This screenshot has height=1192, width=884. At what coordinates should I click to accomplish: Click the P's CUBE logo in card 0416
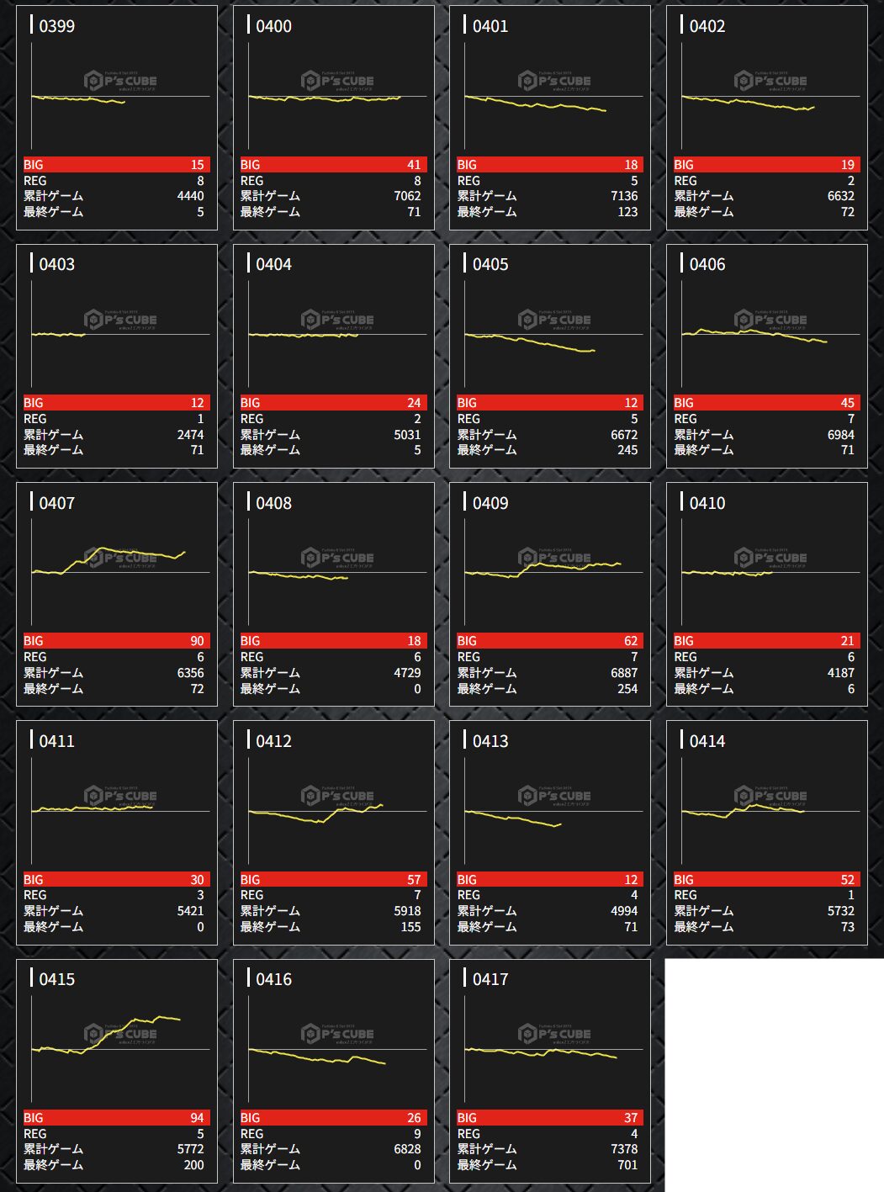pos(337,1034)
